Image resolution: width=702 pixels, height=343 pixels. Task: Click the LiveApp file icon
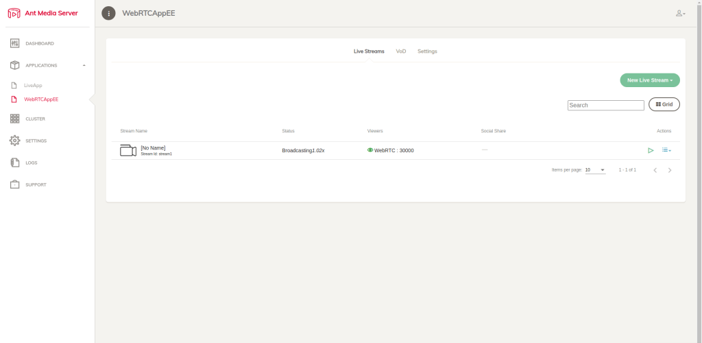point(14,85)
